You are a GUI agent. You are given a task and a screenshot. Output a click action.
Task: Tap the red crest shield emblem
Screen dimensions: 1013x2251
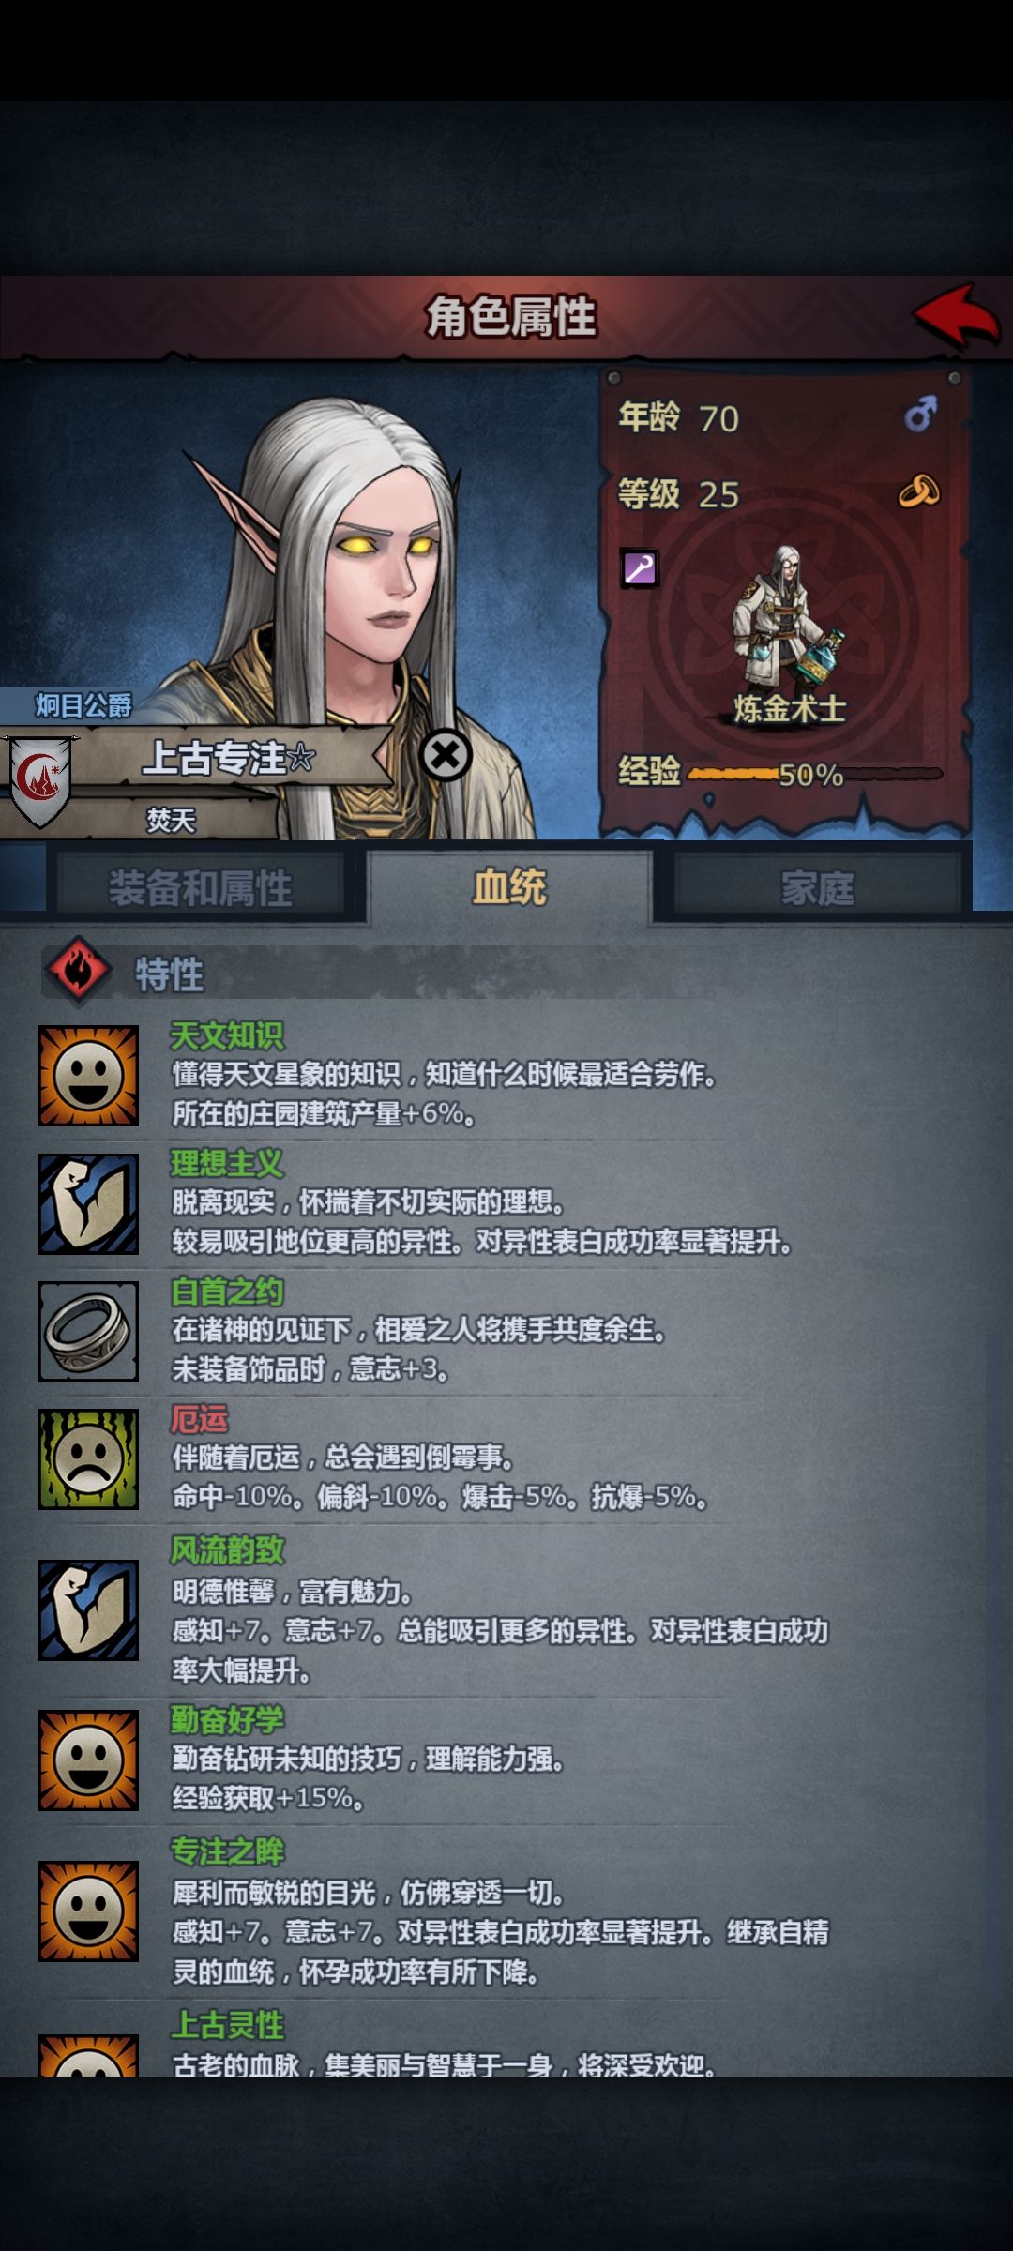point(40,780)
